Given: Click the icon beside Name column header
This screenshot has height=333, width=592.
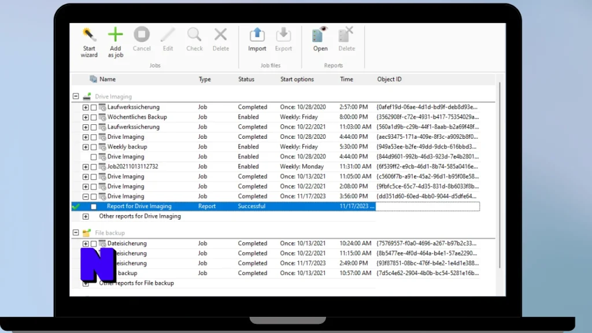Looking at the screenshot, I should [93, 79].
